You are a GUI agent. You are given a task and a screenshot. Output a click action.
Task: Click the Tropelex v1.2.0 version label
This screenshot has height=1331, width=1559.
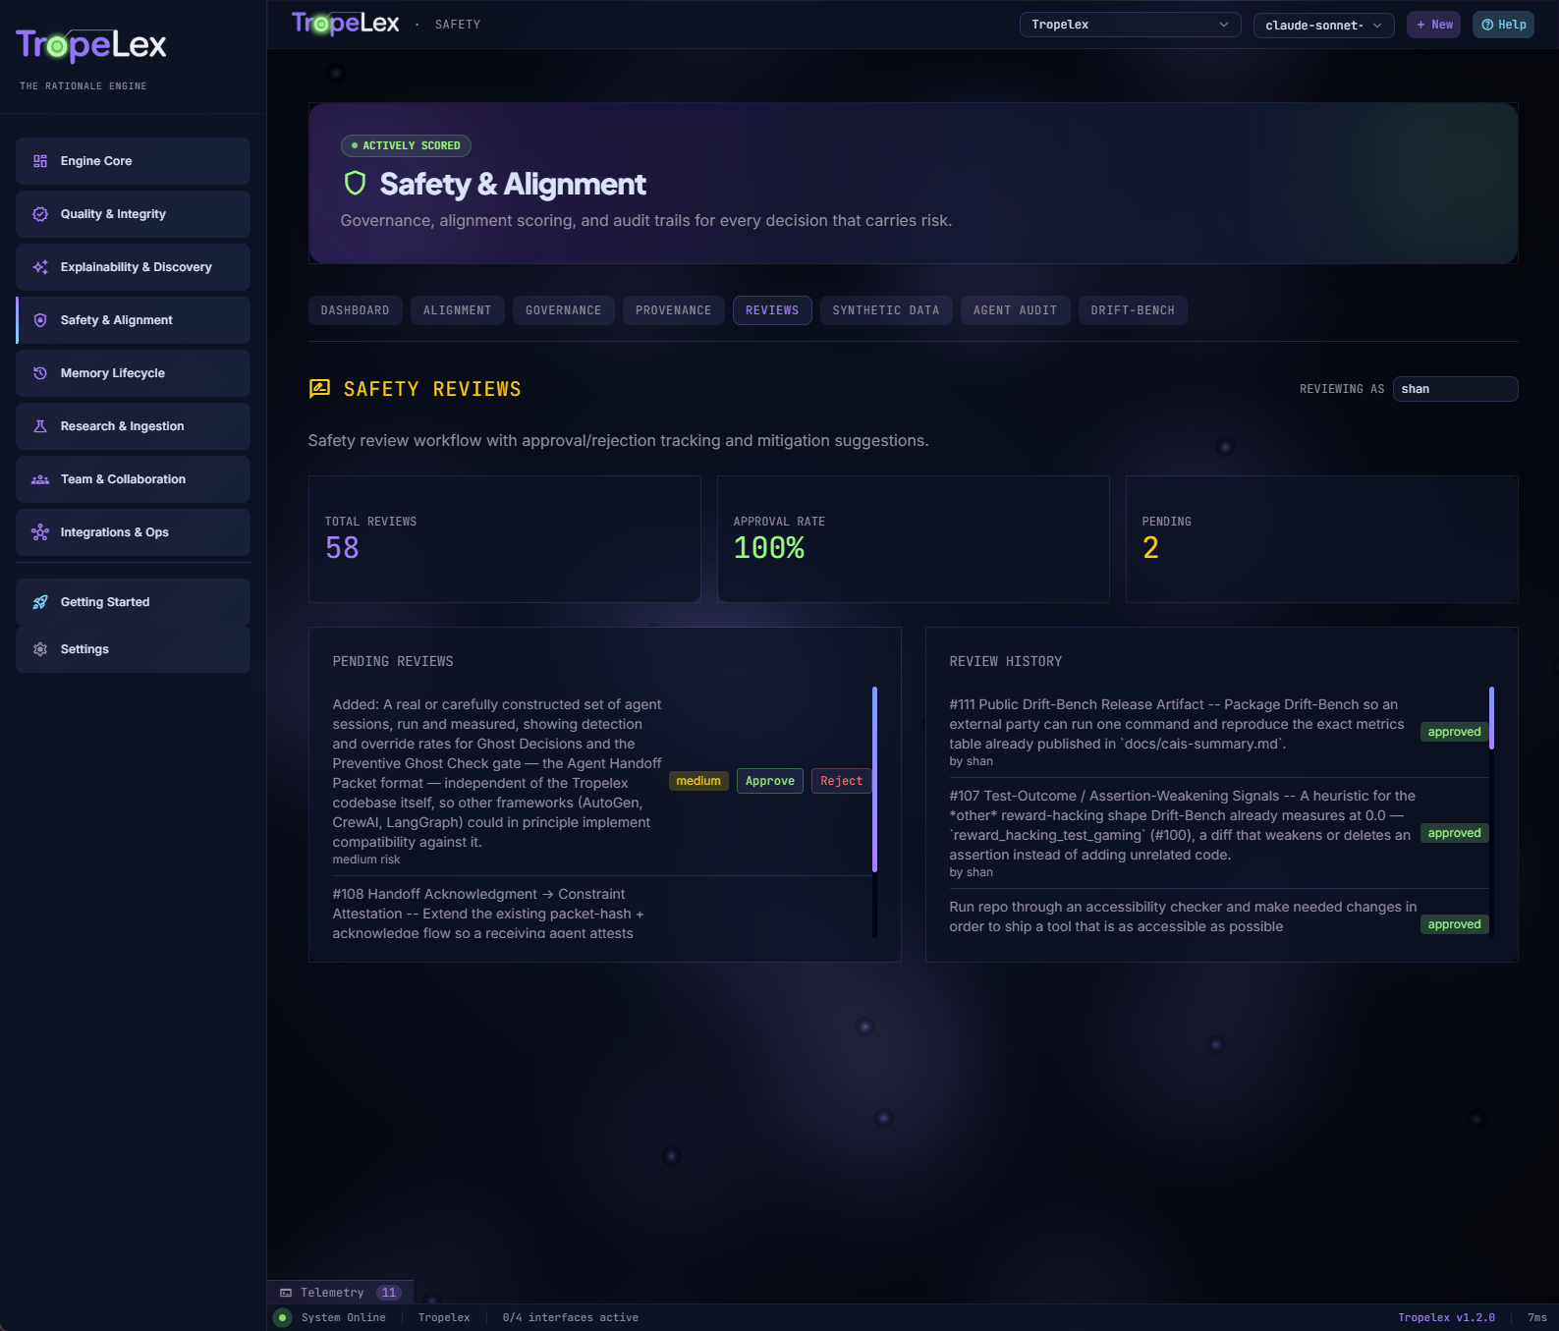(1446, 1318)
